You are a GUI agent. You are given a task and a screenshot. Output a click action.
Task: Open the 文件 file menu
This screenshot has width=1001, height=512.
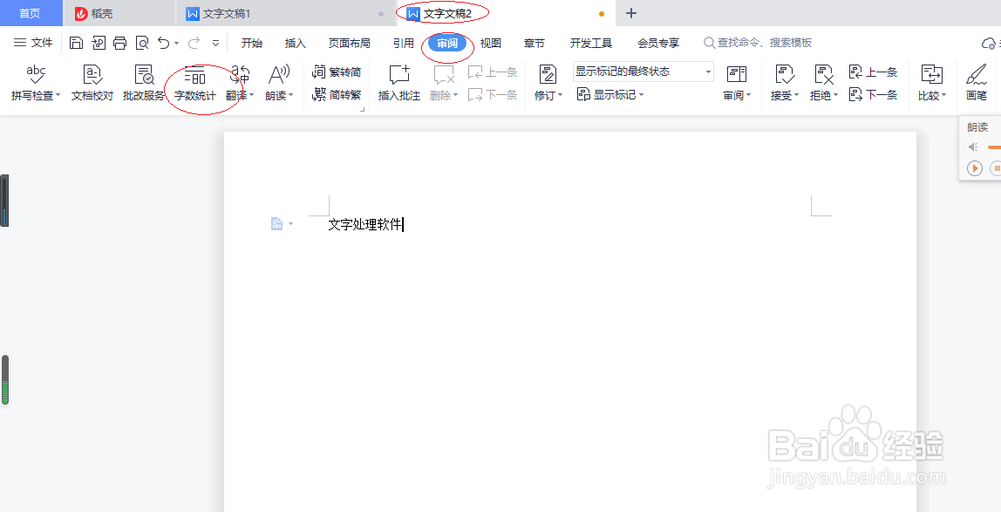(x=33, y=42)
